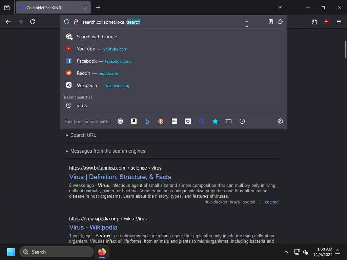Search bookmarks with the blue star icon
Screen dimensions: 347x260
click(x=215, y=121)
